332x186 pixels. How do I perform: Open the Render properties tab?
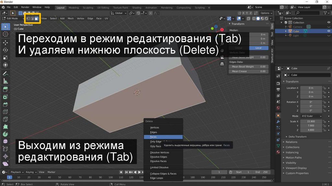[278, 83]
